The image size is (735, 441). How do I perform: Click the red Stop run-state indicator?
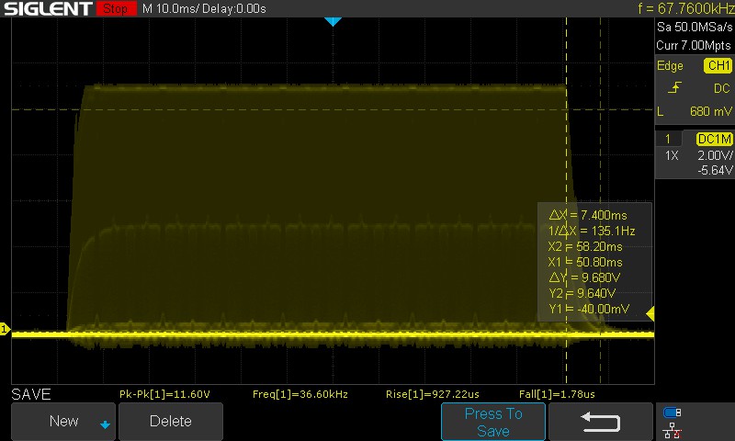click(116, 8)
